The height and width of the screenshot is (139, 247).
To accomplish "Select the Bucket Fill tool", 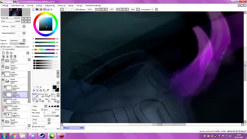I will click(35, 100).
